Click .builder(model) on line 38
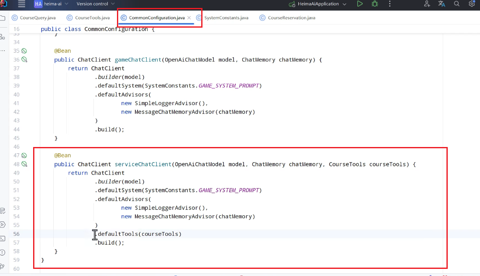 (x=120, y=77)
